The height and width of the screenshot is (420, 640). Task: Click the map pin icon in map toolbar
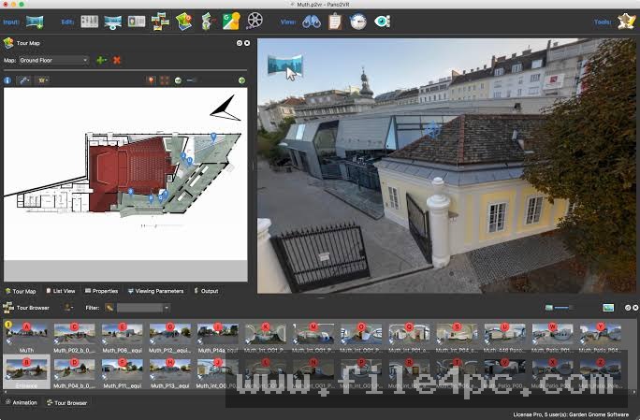point(151,80)
